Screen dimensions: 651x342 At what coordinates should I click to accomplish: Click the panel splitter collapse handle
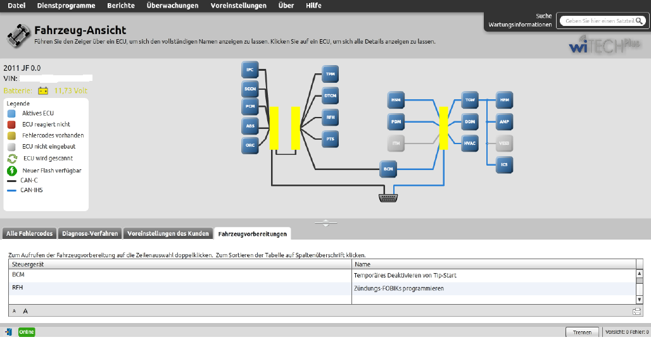[x=325, y=223]
